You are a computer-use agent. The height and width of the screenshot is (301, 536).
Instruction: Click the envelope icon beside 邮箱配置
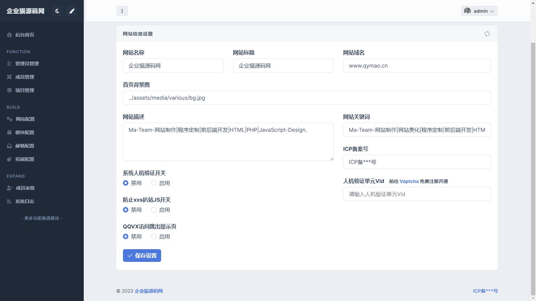pyautogui.click(x=9, y=146)
